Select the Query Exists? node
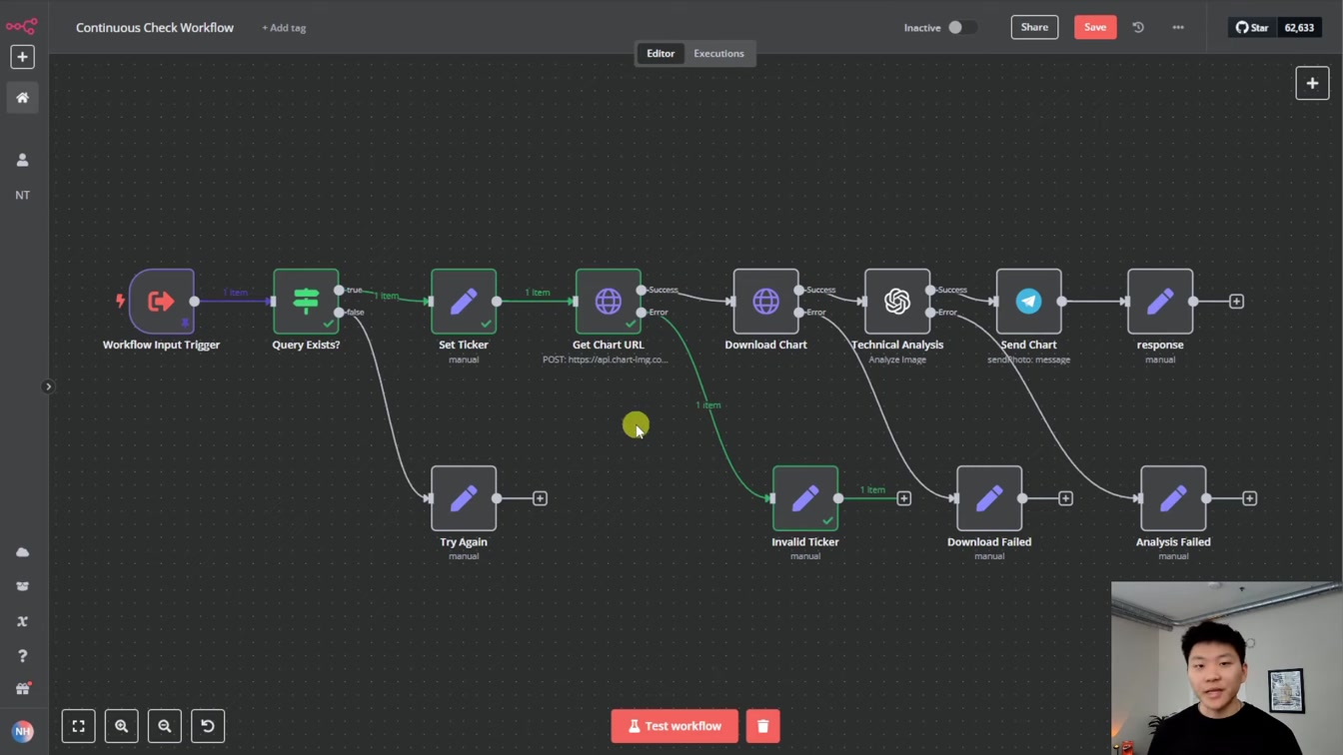Screen dimensions: 1343x755 pos(306,301)
